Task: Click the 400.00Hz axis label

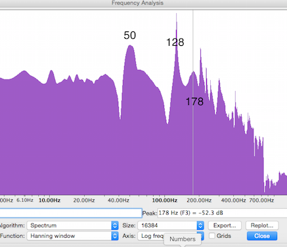Action: 233,200
